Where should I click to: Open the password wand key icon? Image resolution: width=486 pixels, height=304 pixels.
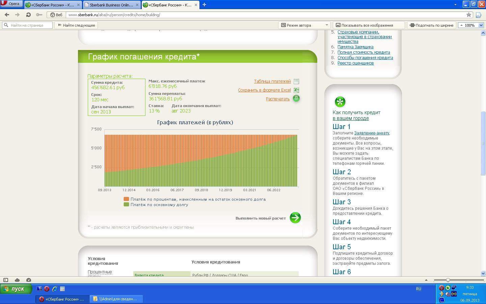click(39, 15)
